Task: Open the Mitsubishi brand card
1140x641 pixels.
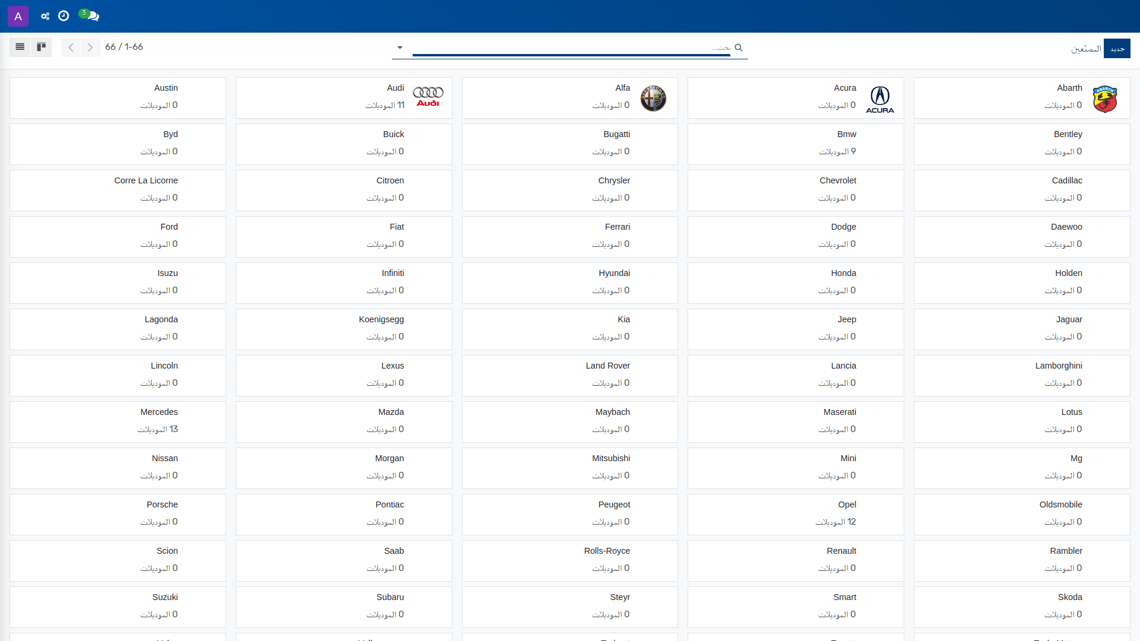Action: (x=570, y=468)
